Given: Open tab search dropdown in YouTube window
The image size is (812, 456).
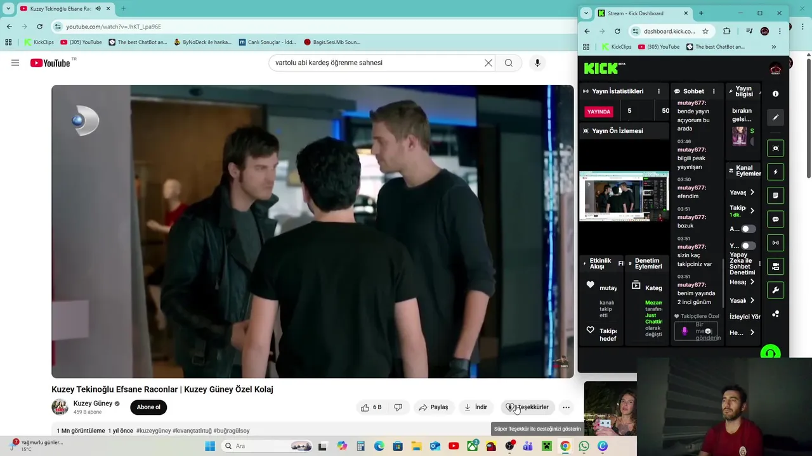Looking at the screenshot, I should click(8, 9).
